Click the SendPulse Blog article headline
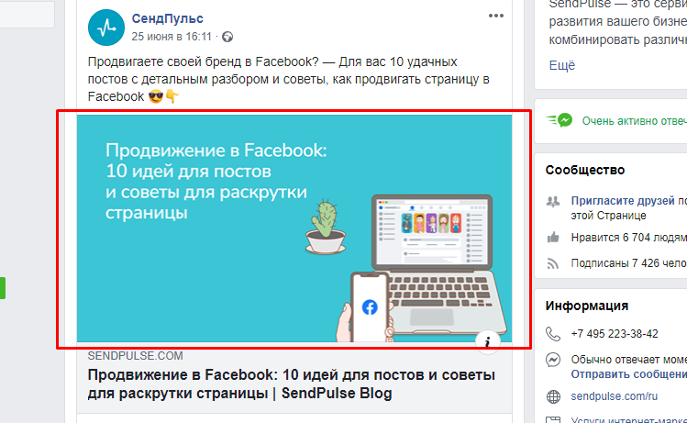Image resolution: width=687 pixels, height=423 pixels. 292,384
